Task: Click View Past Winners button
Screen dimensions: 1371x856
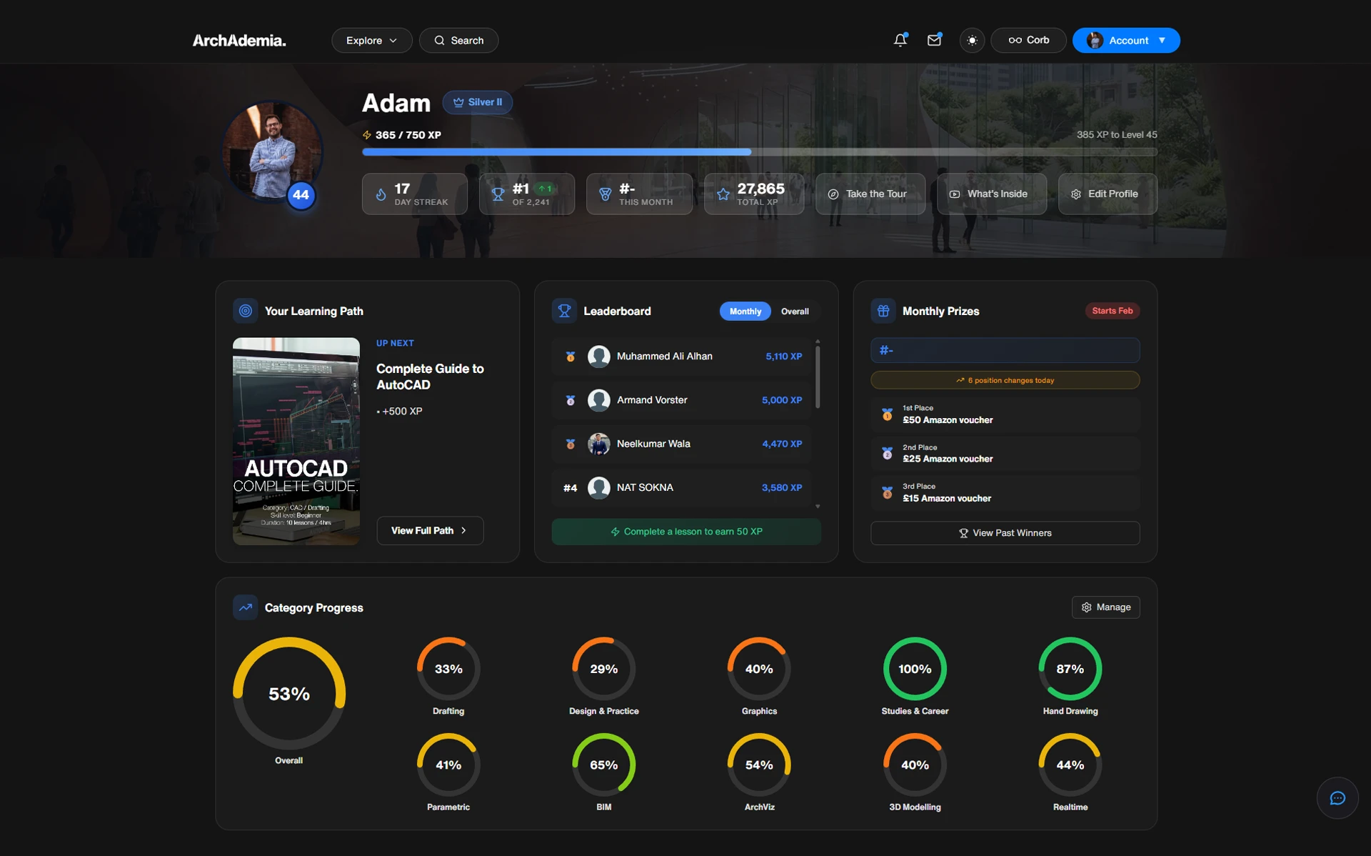Action: pos(1004,533)
